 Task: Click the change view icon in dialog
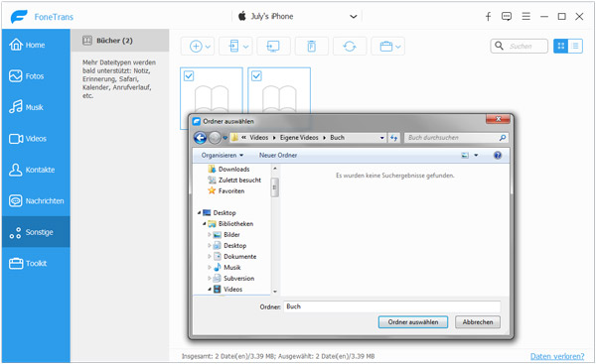(x=465, y=156)
